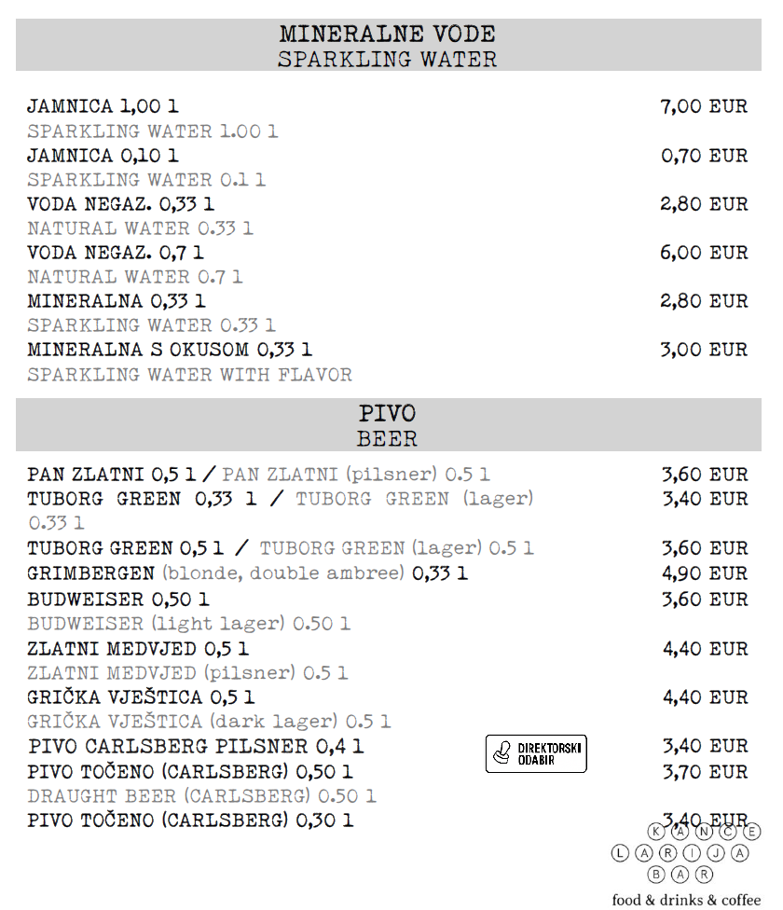Click the Kancelarija Bar circled-letter logo
The height and width of the screenshot is (910, 783).
686,852
